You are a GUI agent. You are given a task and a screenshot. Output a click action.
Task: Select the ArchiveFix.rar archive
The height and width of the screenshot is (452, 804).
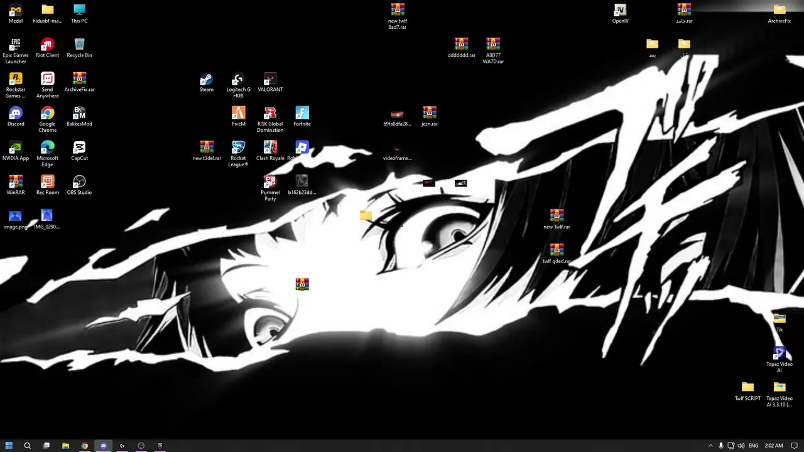pyautogui.click(x=79, y=82)
